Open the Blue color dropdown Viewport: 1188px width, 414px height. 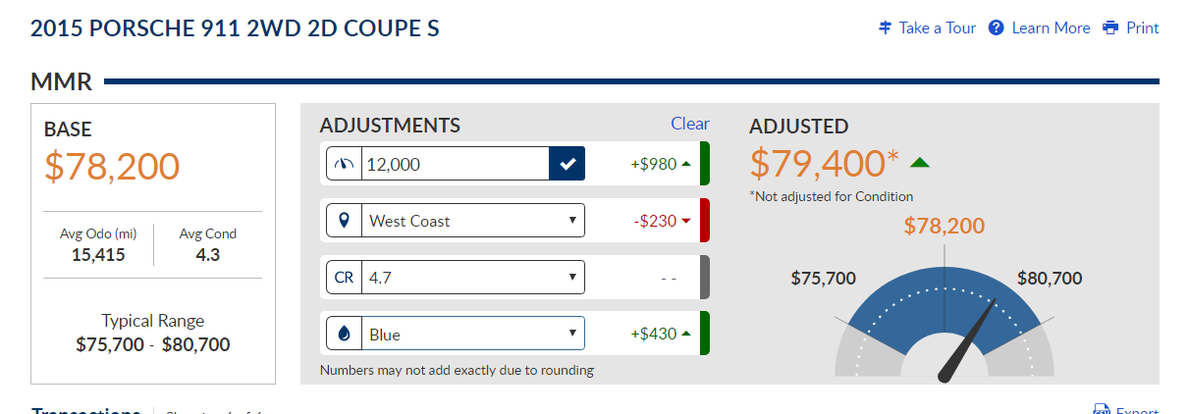[x=472, y=335]
